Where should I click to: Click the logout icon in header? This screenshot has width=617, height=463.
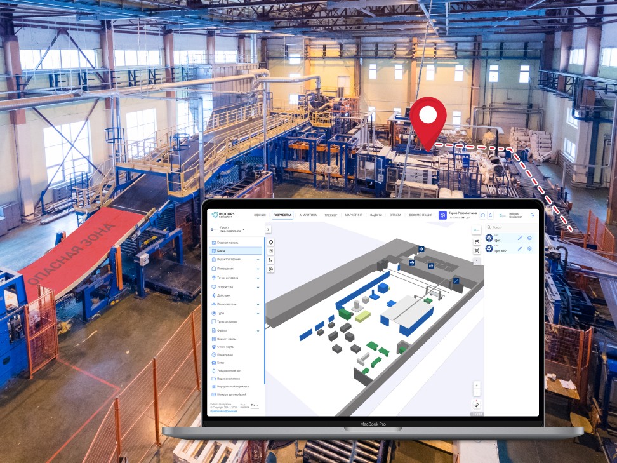[x=533, y=215]
